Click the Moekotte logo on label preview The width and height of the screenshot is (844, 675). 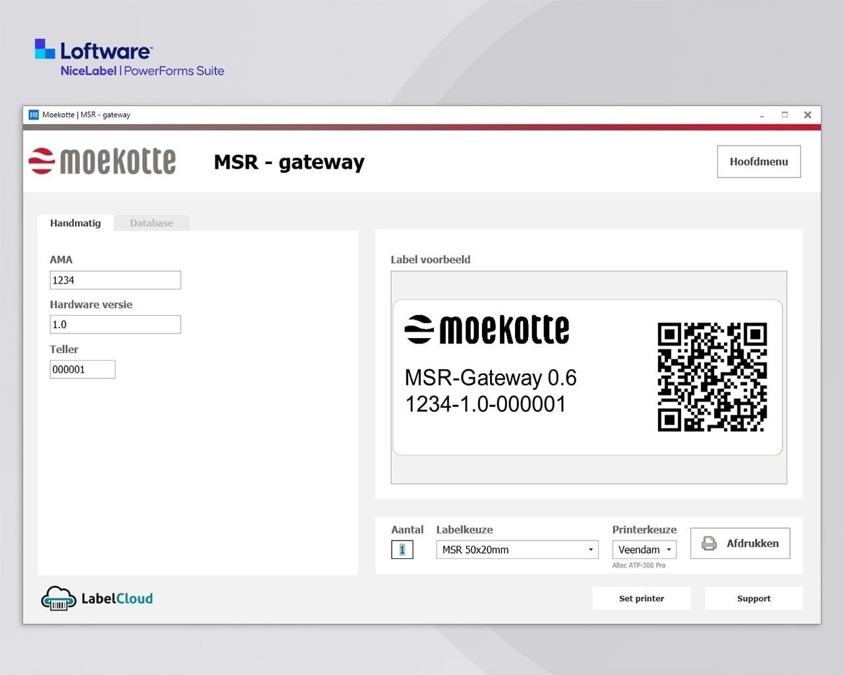487,330
